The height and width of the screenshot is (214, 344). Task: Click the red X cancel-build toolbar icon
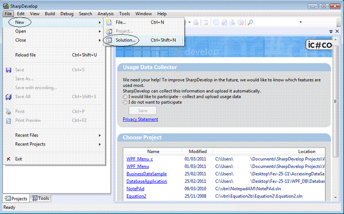pos(241,22)
